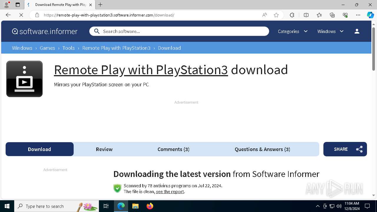The image size is (377, 212).
Task: Click the SHARE button
Action: (x=345, y=149)
